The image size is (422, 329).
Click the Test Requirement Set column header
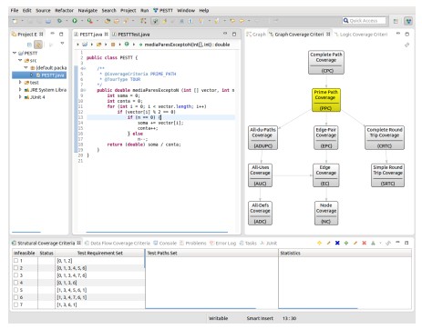100,253
